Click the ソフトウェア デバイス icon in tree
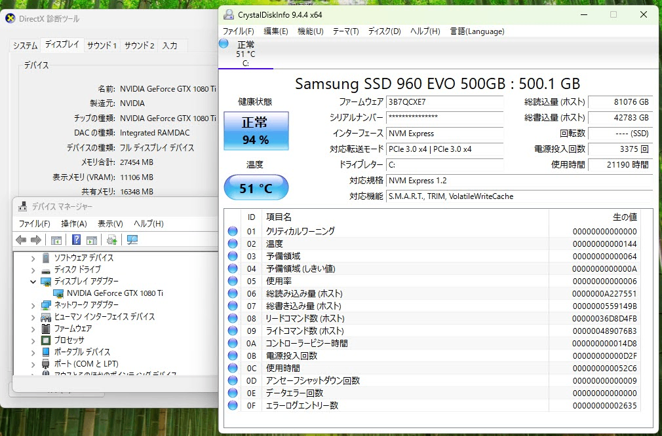This screenshot has width=662, height=436. (46, 258)
